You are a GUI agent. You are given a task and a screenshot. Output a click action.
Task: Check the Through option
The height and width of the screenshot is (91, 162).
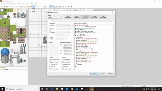(50, 67)
